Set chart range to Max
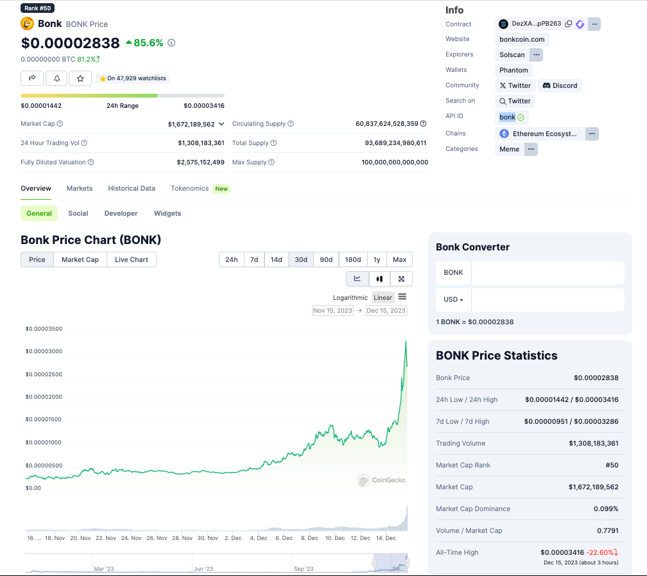647x576 pixels. point(399,259)
